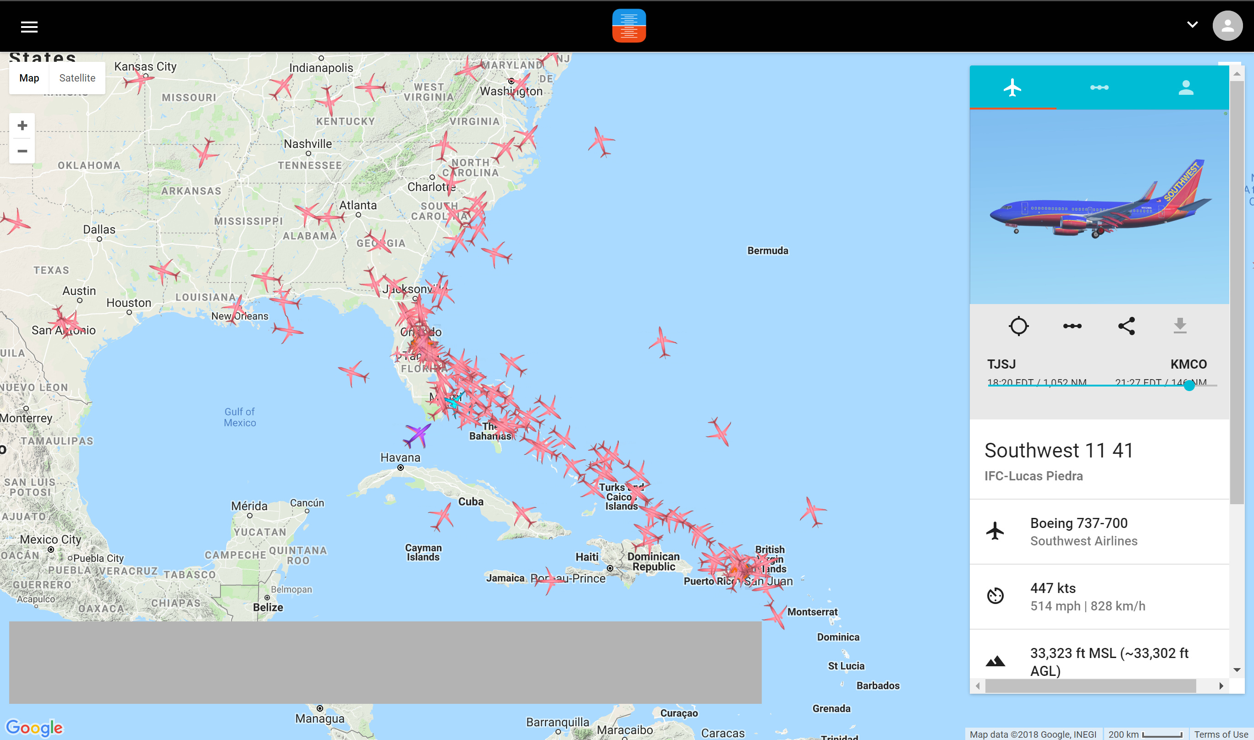
Task: Click the flight progress slider handle
Action: 1189,386
